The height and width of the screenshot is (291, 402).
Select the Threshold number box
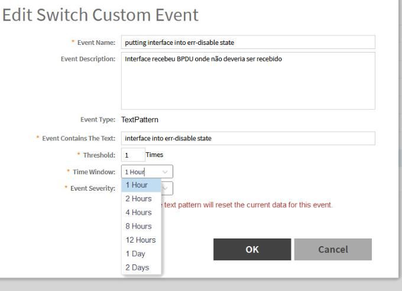132,155
